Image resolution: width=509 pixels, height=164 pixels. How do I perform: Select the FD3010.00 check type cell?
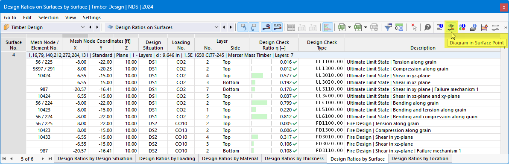click(x=322, y=137)
